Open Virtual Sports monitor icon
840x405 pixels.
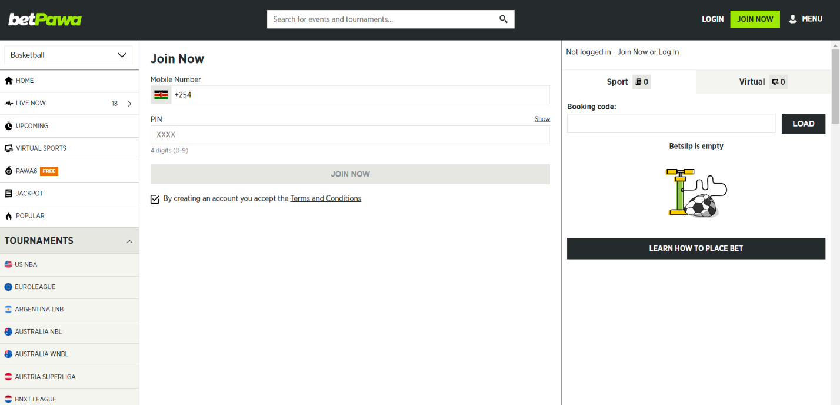9,148
